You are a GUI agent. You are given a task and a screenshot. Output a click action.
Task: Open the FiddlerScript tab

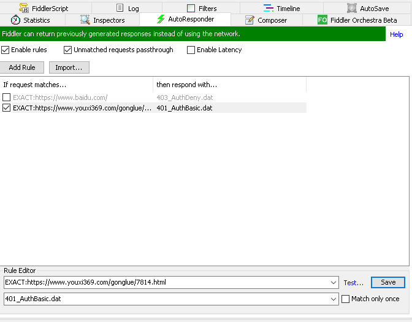[x=46, y=8]
